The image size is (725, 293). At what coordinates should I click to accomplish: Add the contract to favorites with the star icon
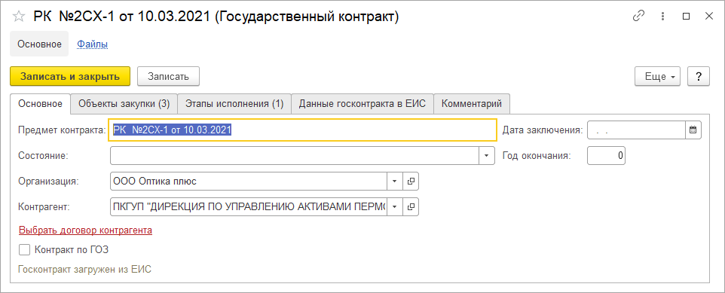coord(19,17)
